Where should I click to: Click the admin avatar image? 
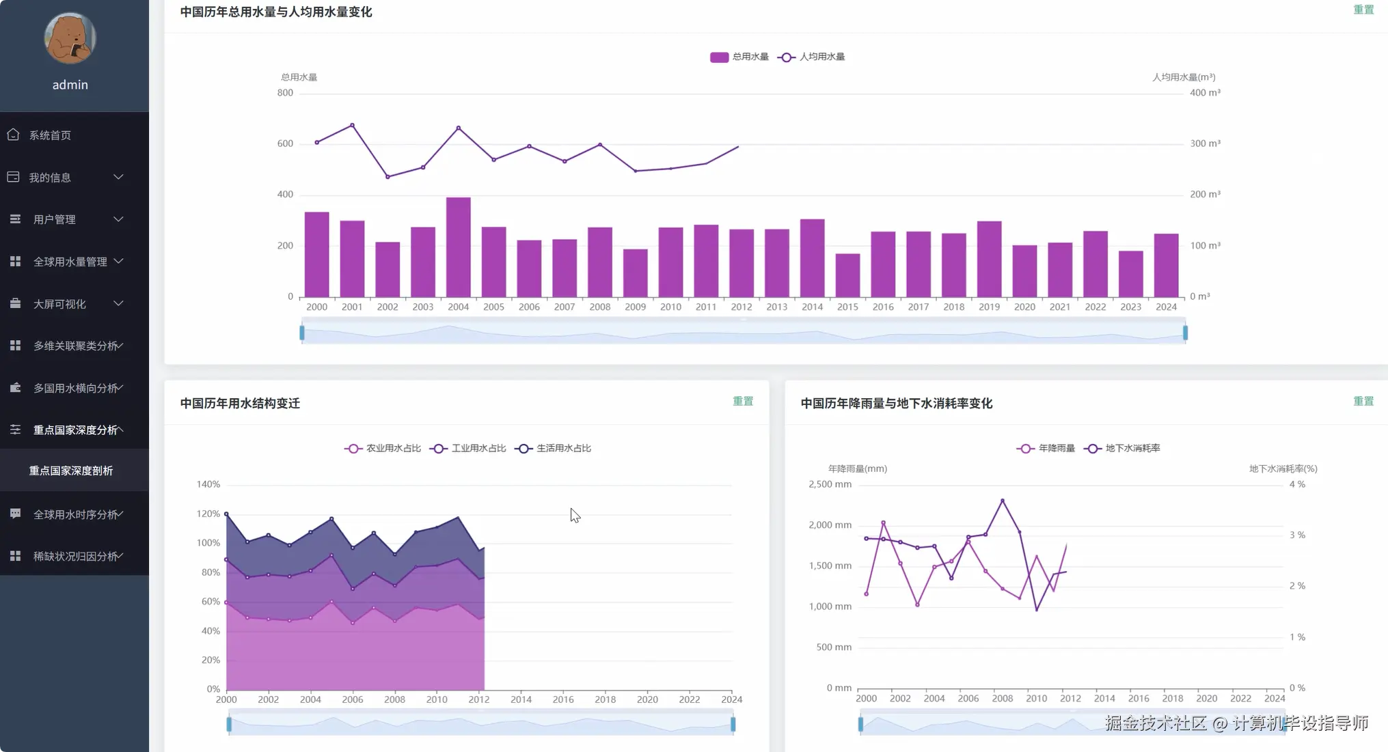coord(70,38)
